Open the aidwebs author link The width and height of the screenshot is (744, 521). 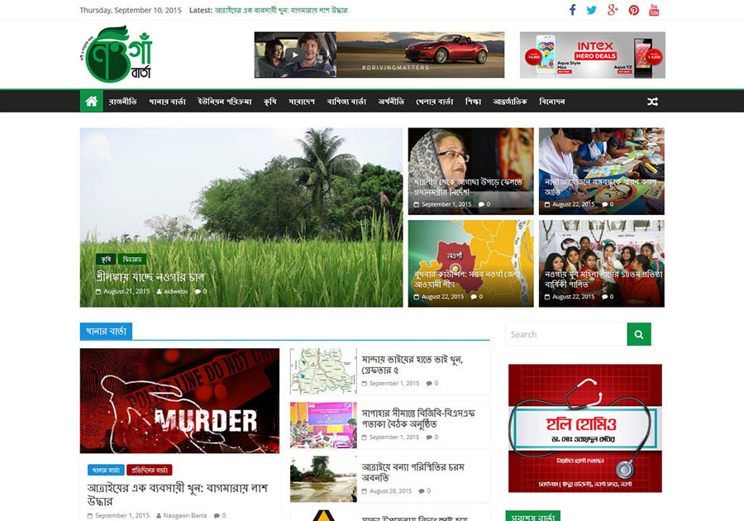[175, 291]
